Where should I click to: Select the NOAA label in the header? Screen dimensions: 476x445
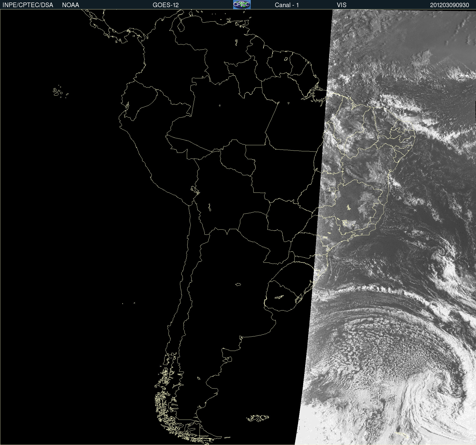(x=71, y=5)
